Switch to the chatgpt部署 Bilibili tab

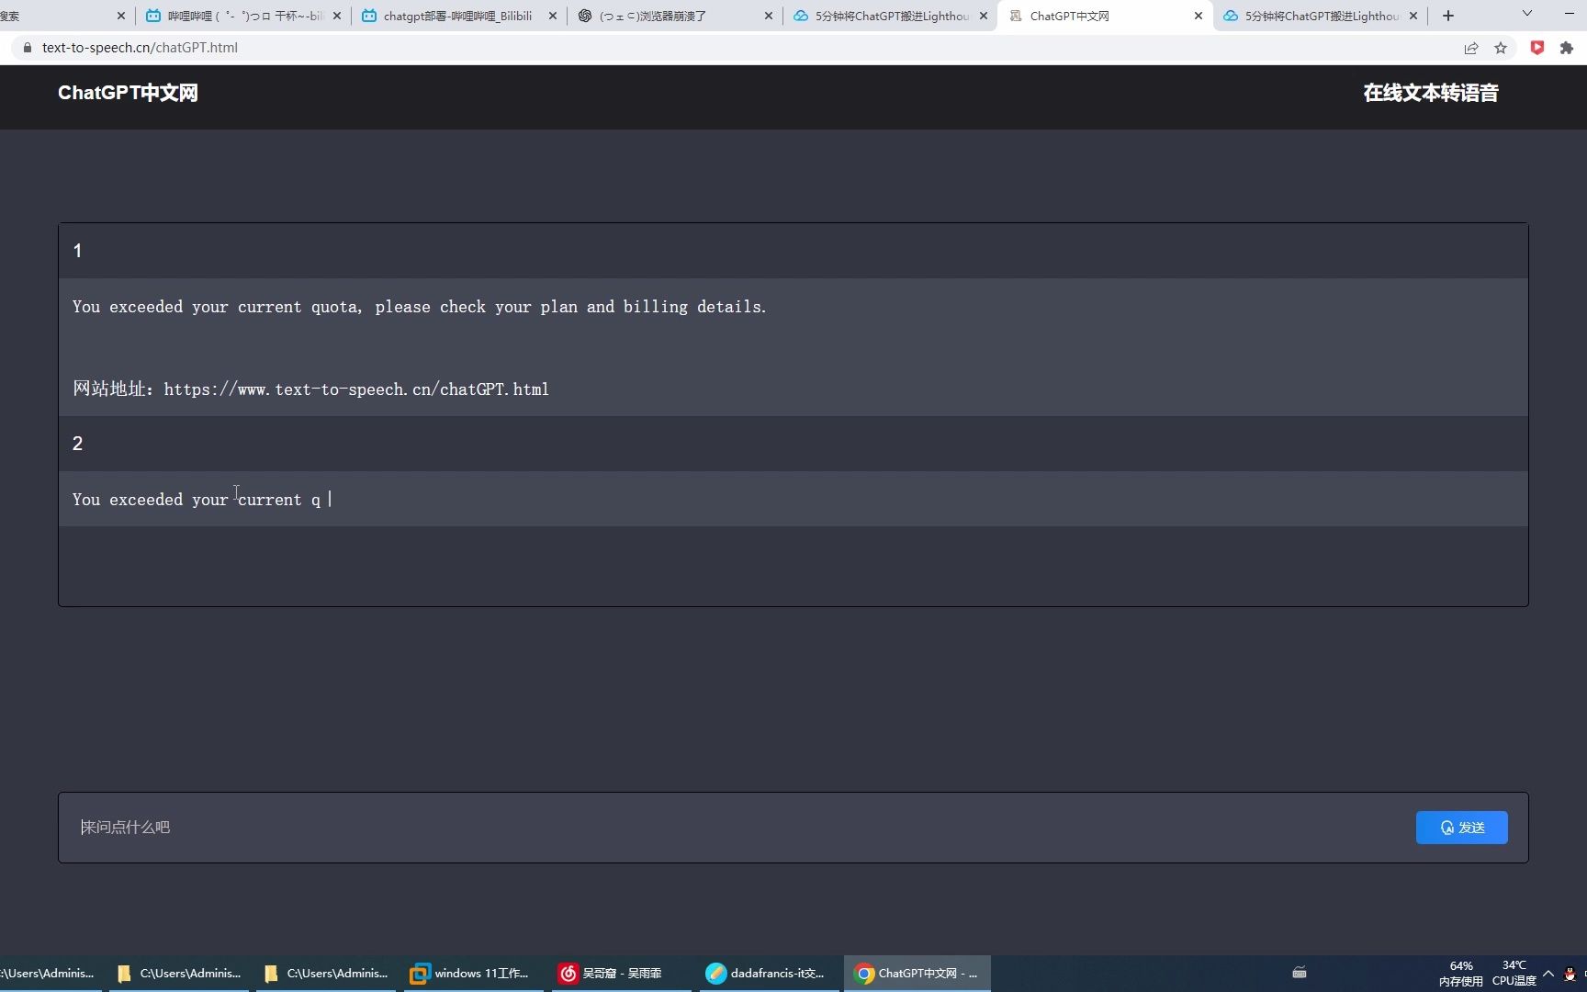point(457,16)
